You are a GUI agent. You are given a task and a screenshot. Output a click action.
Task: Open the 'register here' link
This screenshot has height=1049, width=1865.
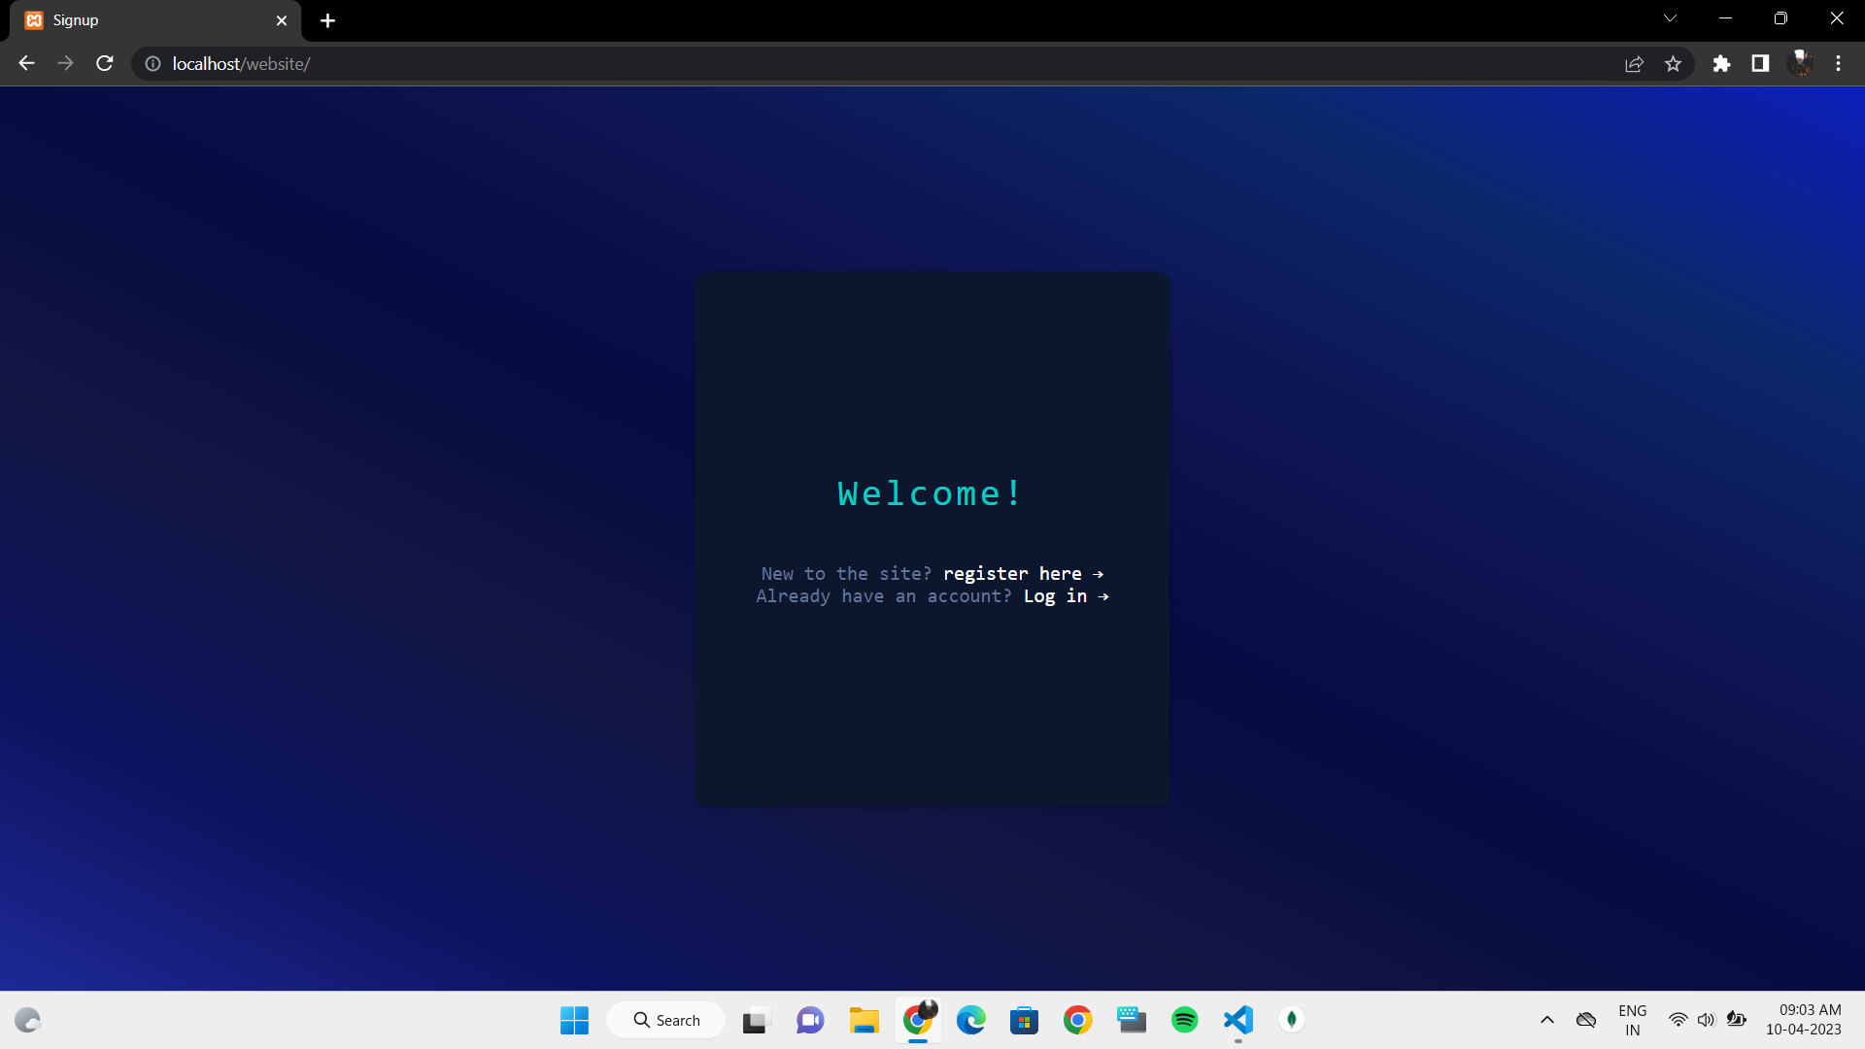[1023, 574]
